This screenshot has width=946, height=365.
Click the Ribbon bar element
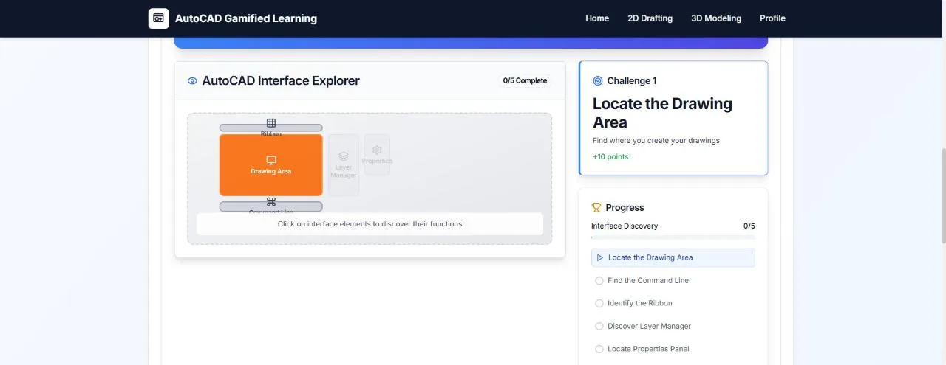(x=271, y=128)
